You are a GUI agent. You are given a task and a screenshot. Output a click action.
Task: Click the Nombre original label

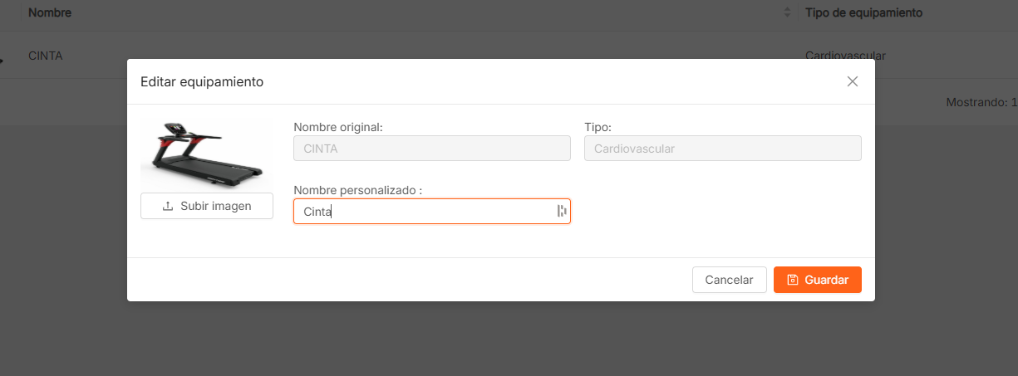pyautogui.click(x=337, y=127)
